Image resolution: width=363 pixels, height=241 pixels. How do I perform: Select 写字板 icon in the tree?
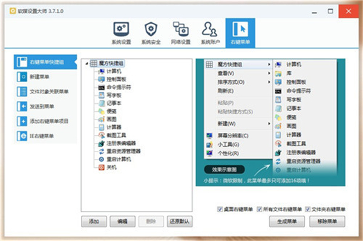tap(102, 95)
